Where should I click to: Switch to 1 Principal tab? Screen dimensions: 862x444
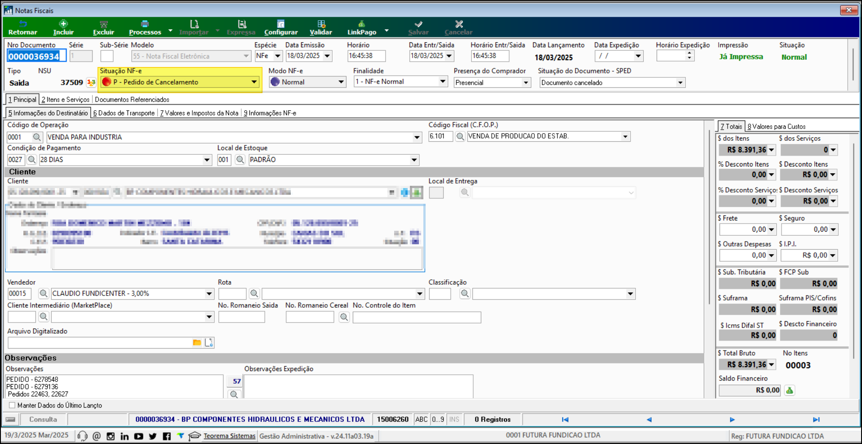click(x=22, y=99)
